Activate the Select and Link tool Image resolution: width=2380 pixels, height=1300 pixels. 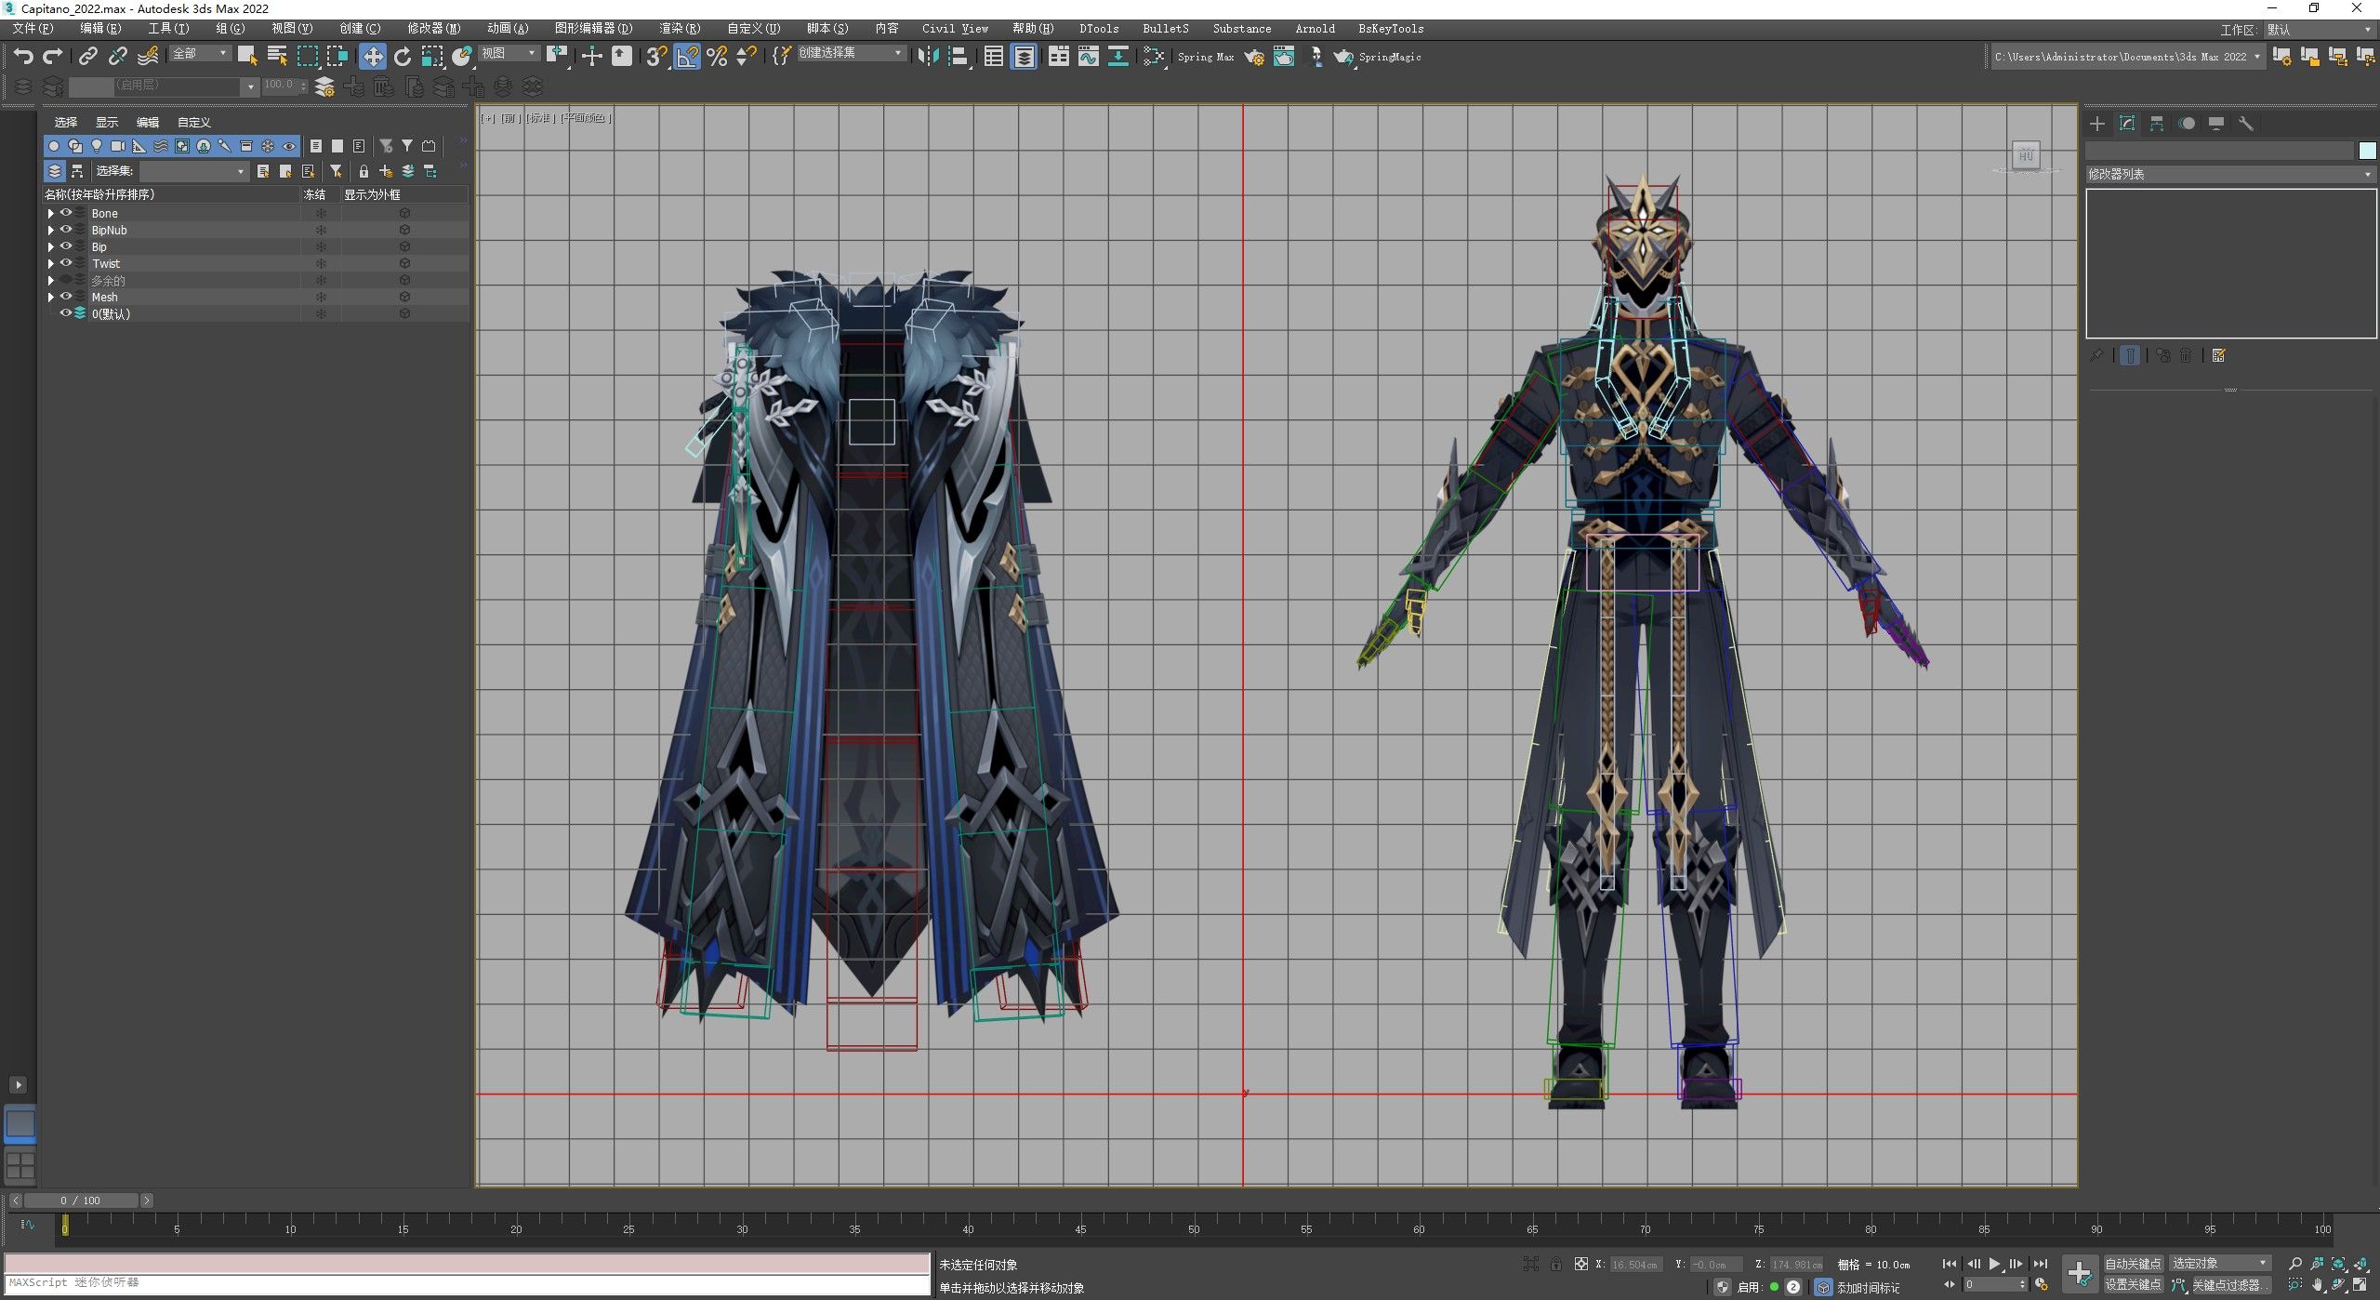(x=87, y=57)
